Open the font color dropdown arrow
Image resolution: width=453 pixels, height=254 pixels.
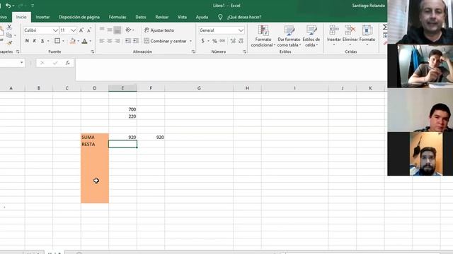click(90, 41)
